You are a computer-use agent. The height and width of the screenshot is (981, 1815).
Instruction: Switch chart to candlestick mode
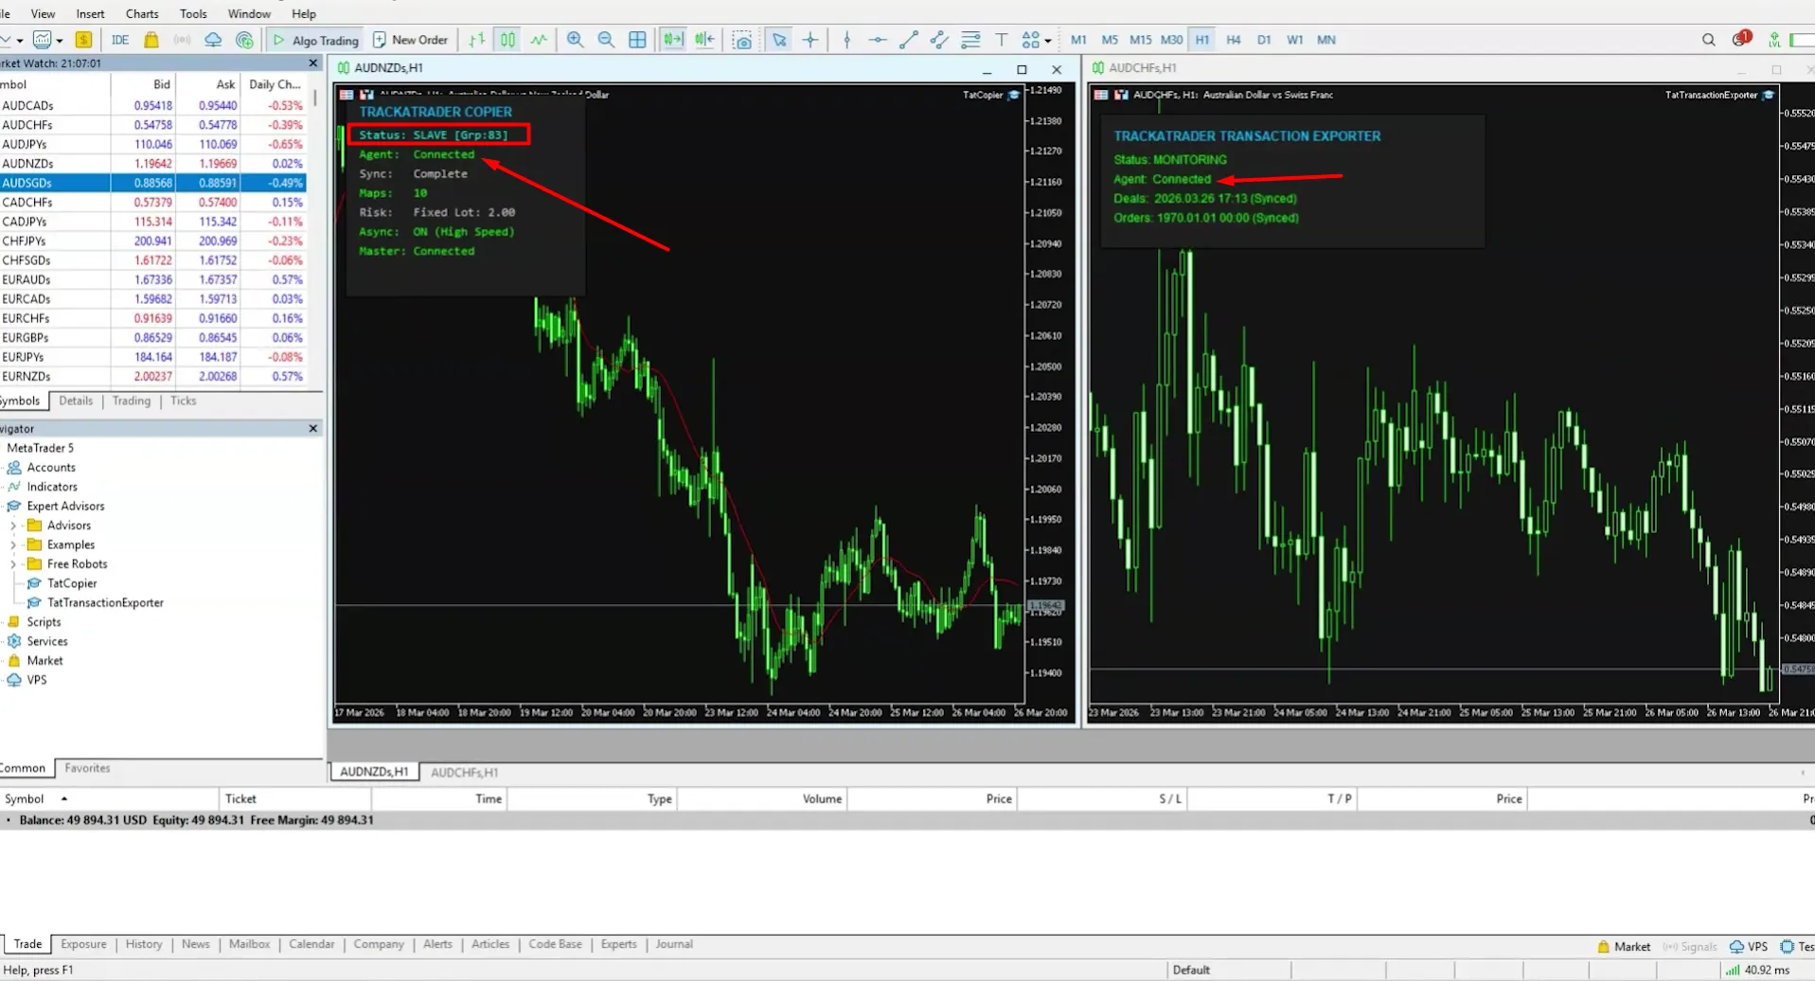pos(508,40)
